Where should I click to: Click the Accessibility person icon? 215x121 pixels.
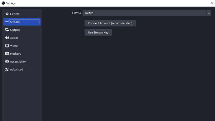(7, 62)
